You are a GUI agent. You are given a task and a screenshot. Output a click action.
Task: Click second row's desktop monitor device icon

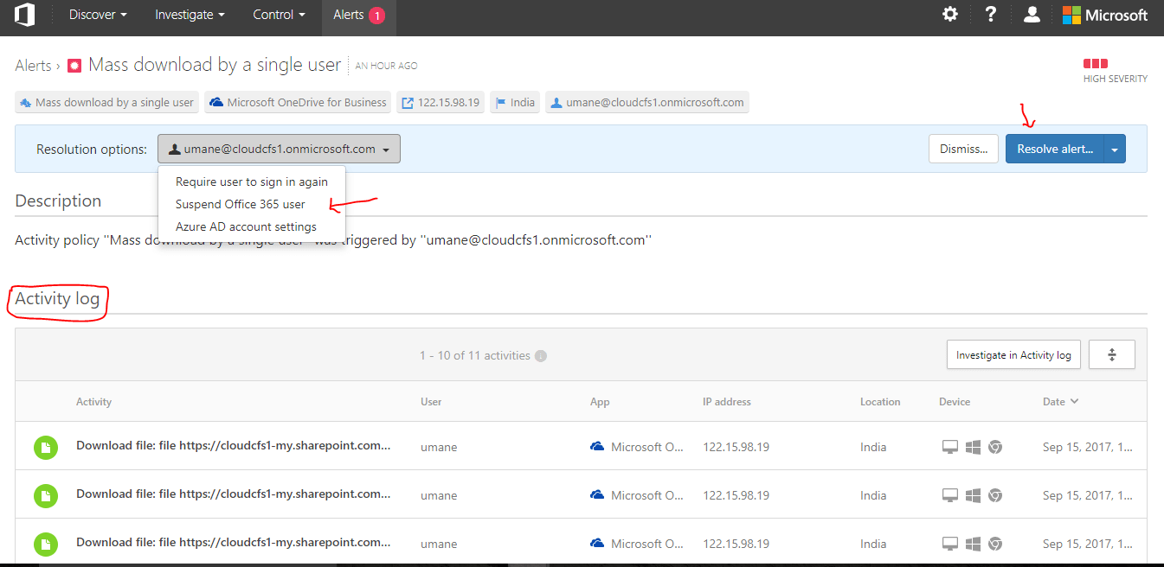click(x=950, y=495)
